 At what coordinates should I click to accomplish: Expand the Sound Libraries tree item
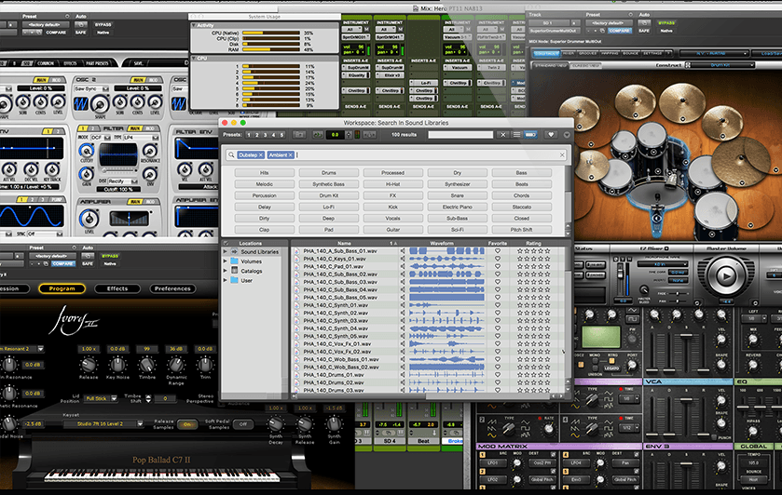click(x=225, y=251)
